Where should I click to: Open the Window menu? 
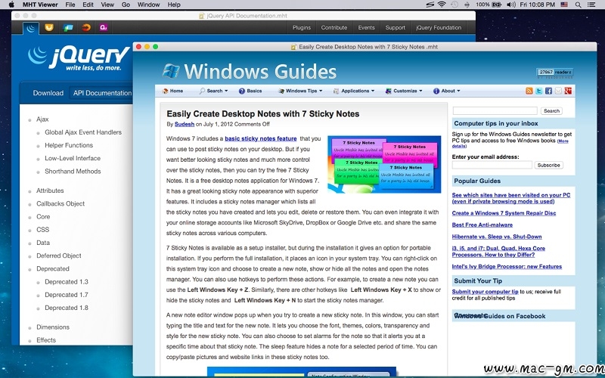tap(148, 5)
